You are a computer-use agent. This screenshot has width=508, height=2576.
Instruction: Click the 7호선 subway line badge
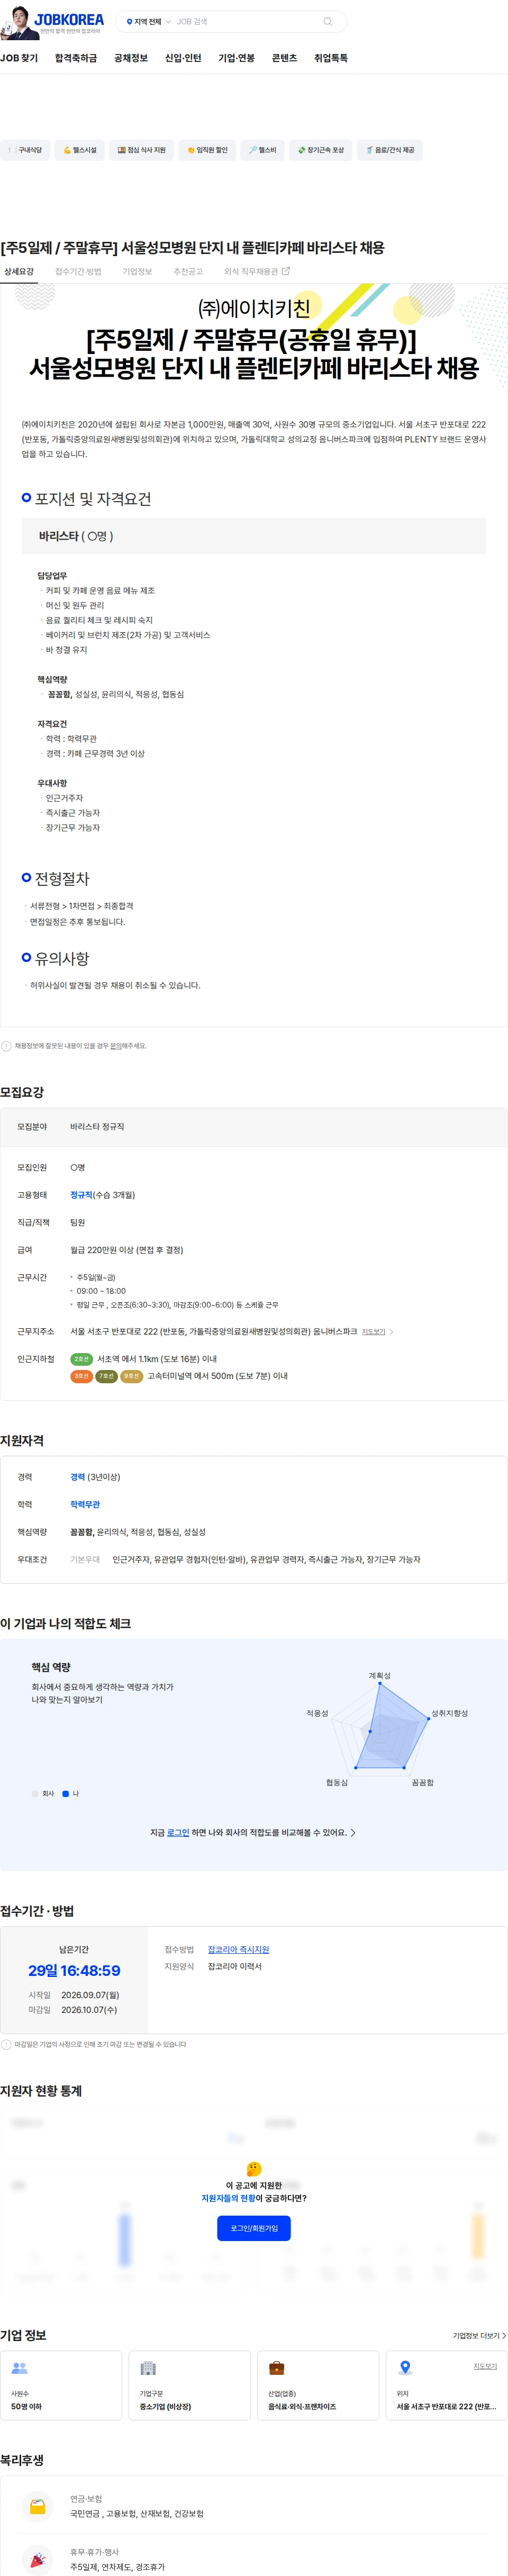[x=106, y=1376]
